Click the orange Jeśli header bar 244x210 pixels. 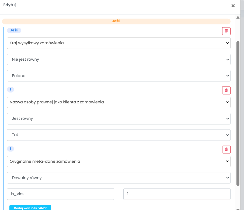click(116, 21)
